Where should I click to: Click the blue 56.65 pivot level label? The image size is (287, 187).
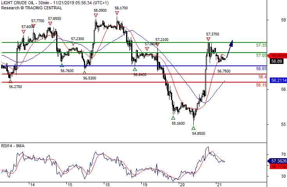(x=261, y=69)
